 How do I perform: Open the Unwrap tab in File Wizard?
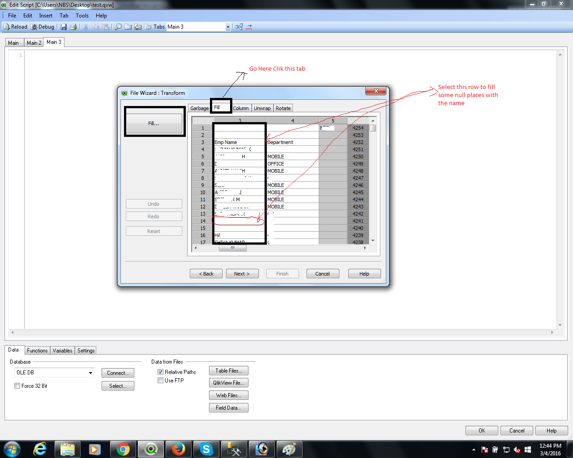pyautogui.click(x=262, y=108)
